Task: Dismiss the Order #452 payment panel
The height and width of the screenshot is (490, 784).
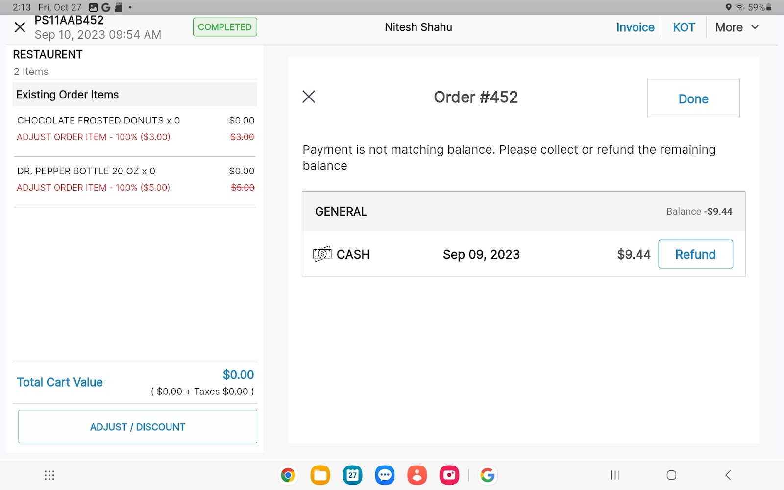Action: pos(309,97)
